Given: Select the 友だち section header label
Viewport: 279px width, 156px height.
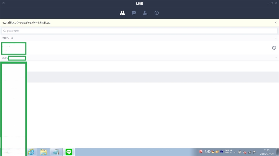Looking at the screenshot, I should (x=5, y=58).
